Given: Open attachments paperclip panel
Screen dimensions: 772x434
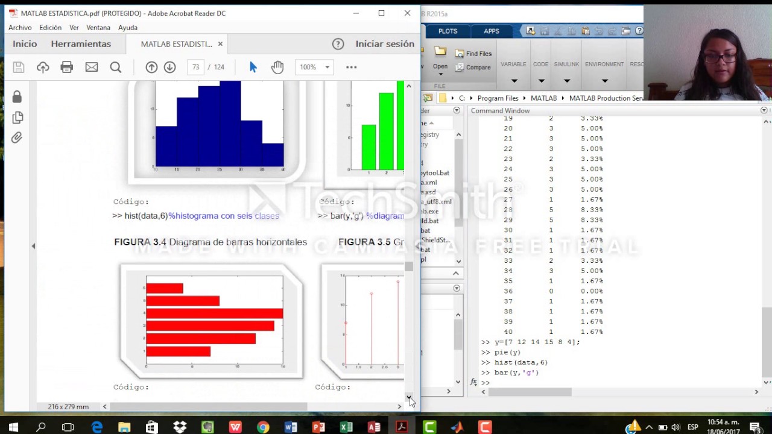Looking at the screenshot, I should (x=17, y=137).
